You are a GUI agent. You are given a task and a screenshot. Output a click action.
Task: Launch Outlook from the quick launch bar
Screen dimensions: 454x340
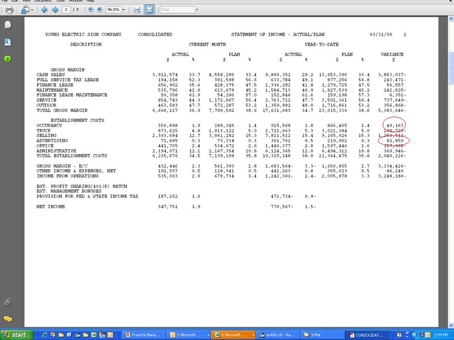tap(110, 335)
